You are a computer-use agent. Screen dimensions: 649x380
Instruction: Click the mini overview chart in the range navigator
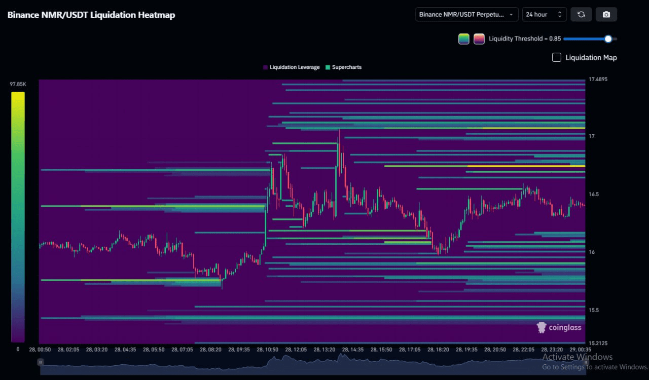click(x=313, y=364)
